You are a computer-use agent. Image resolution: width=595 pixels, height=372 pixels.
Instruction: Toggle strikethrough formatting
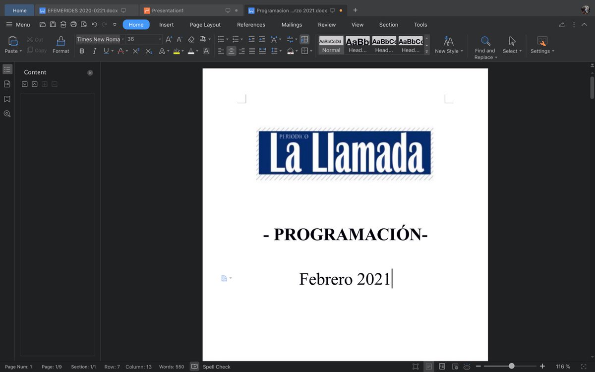click(120, 51)
